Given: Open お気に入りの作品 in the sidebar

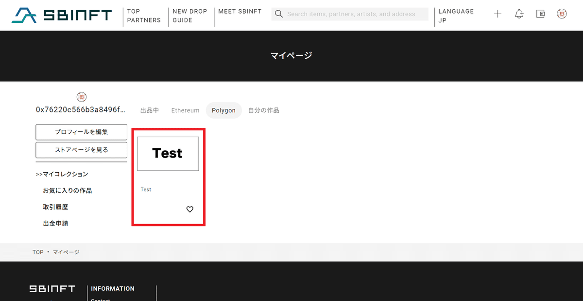Looking at the screenshot, I should click(x=68, y=191).
